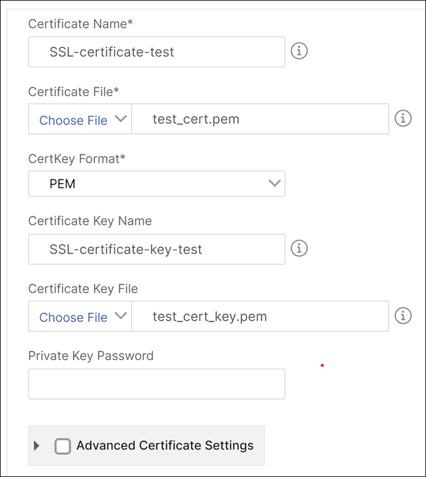Click the info icon beside Certificate File field
426x477 pixels.
click(x=403, y=118)
